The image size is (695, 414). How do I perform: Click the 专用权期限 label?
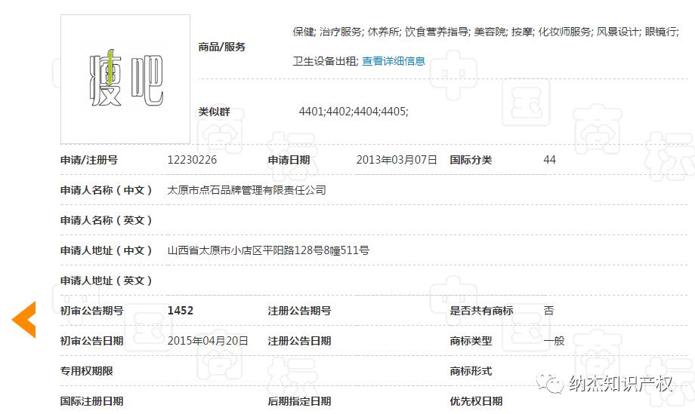[86, 371]
